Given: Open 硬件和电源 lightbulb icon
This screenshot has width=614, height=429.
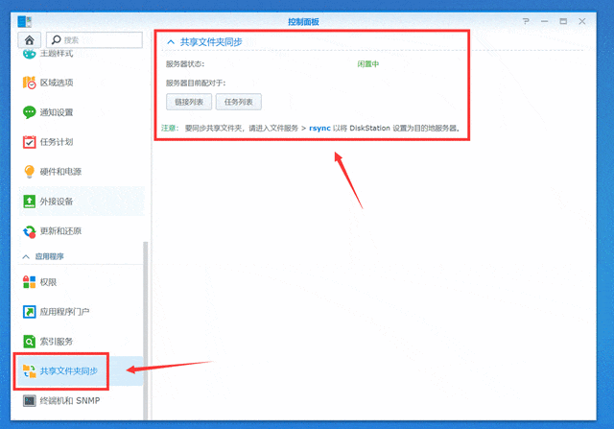Looking at the screenshot, I should [30, 171].
